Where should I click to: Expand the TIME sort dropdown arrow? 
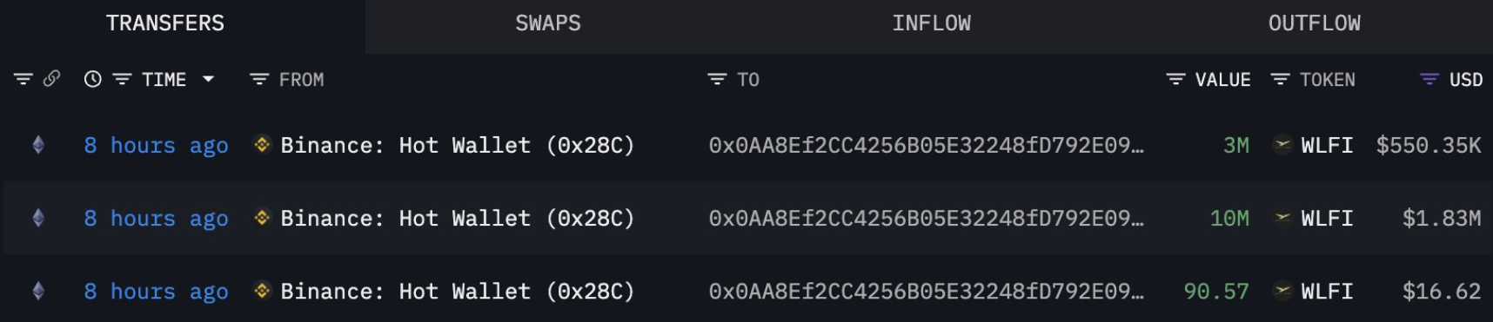tap(208, 79)
